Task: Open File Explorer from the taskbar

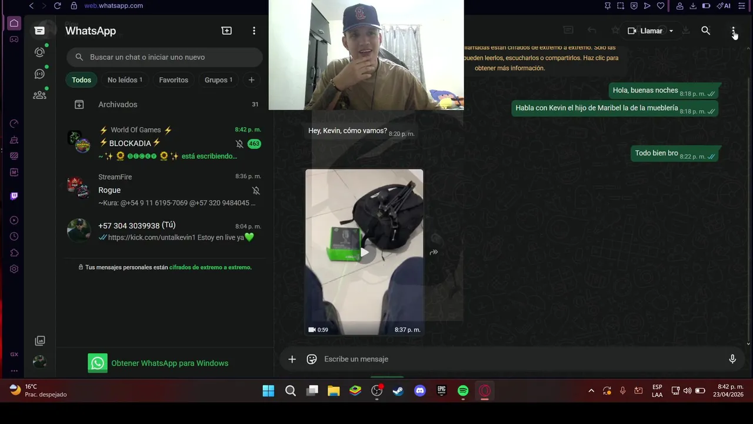Action: pos(334,391)
